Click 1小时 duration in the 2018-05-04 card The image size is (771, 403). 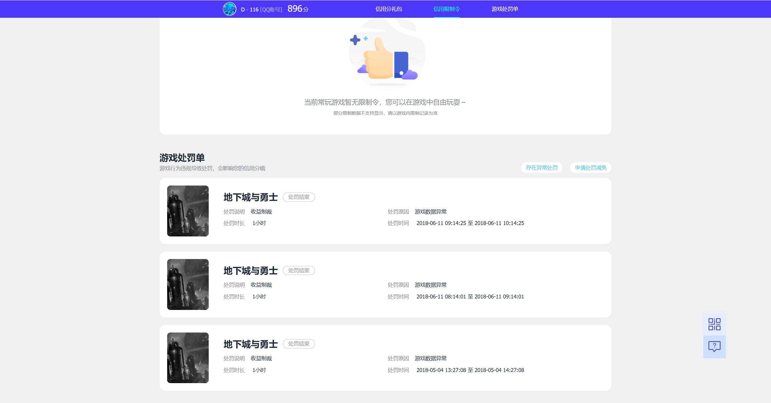tap(259, 370)
